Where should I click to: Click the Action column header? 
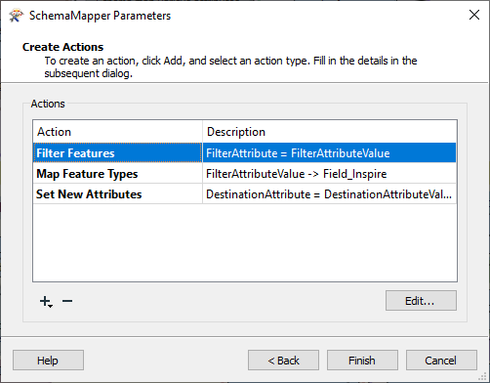pos(117,132)
